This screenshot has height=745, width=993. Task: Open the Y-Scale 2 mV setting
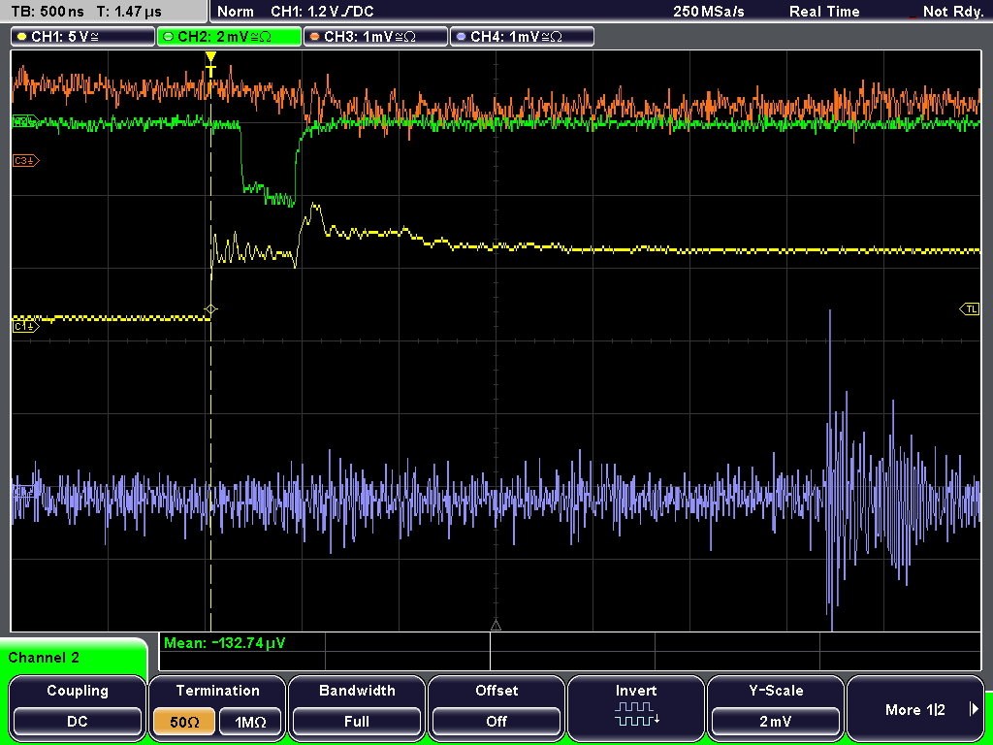775,707
